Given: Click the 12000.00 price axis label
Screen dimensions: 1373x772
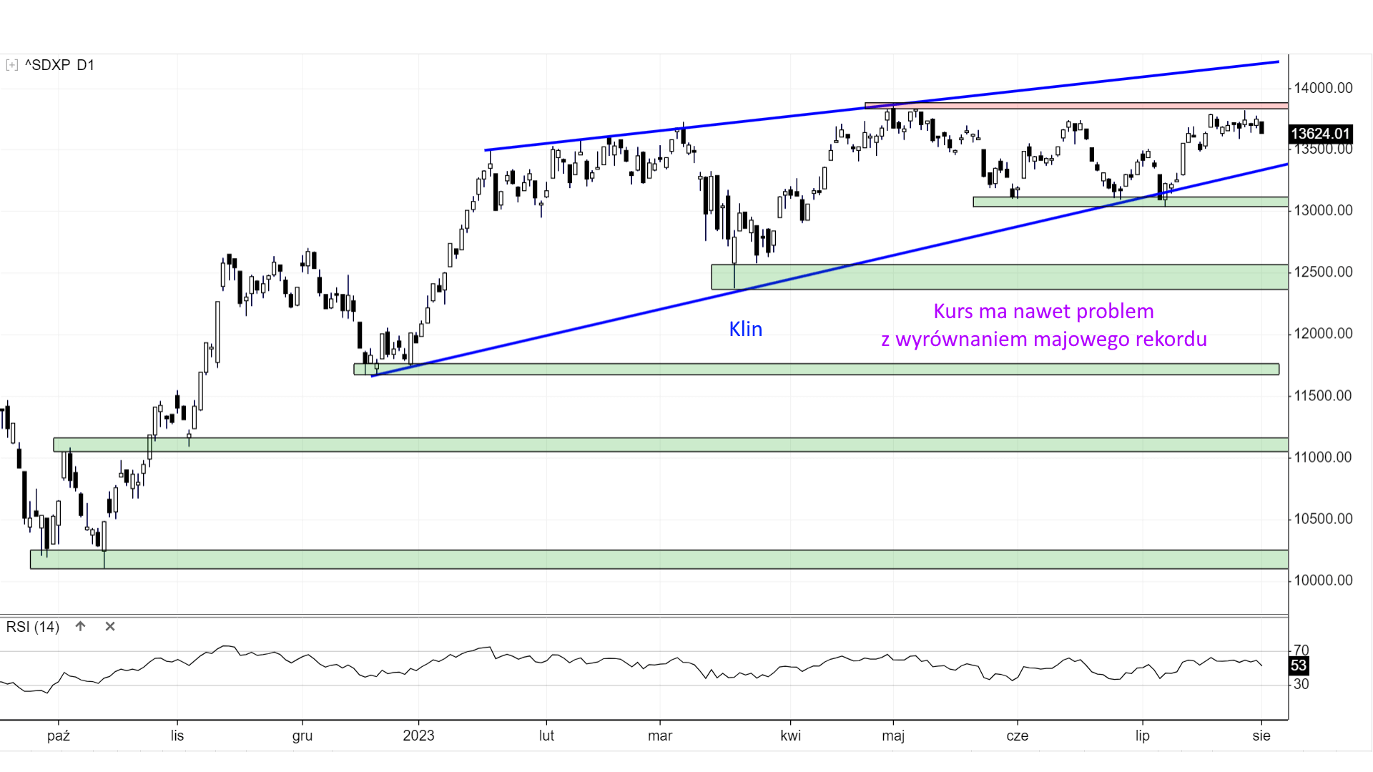Looking at the screenshot, I should click(x=1323, y=334).
